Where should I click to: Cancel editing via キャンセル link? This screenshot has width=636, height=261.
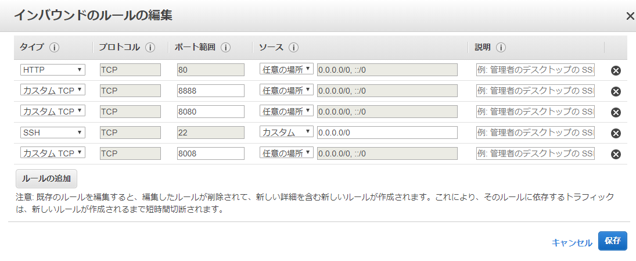coord(572,243)
